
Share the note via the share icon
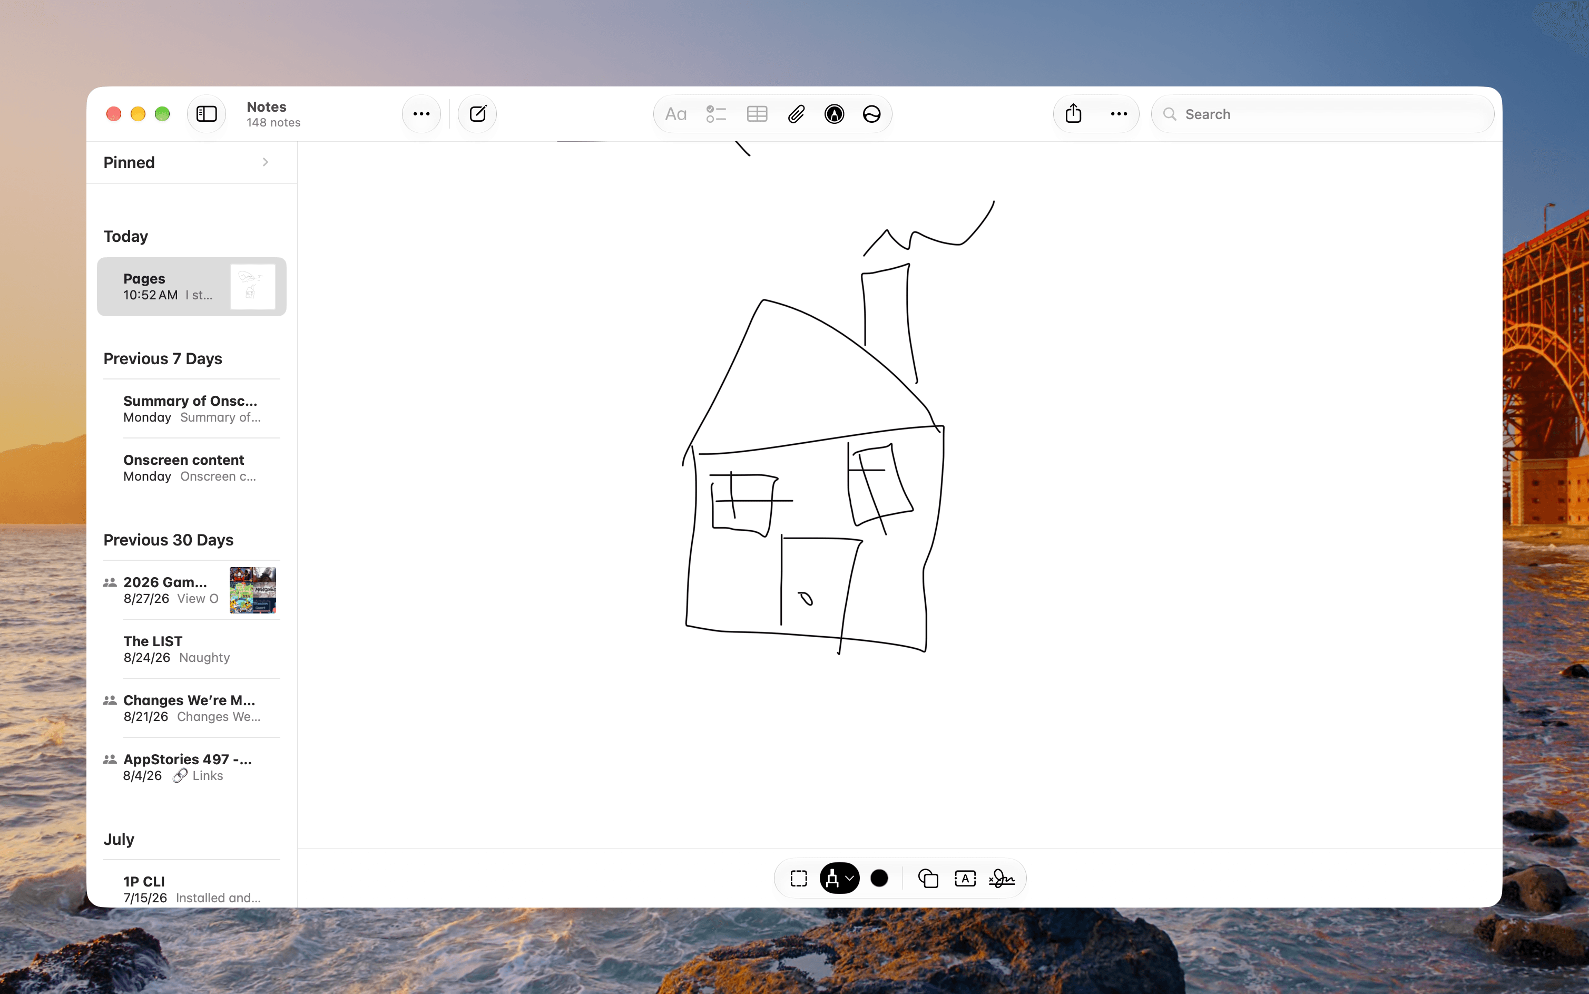click(x=1073, y=114)
